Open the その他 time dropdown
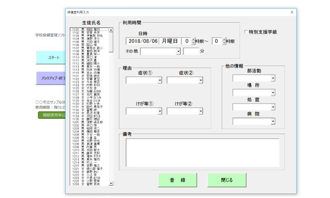 (x=178, y=52)
